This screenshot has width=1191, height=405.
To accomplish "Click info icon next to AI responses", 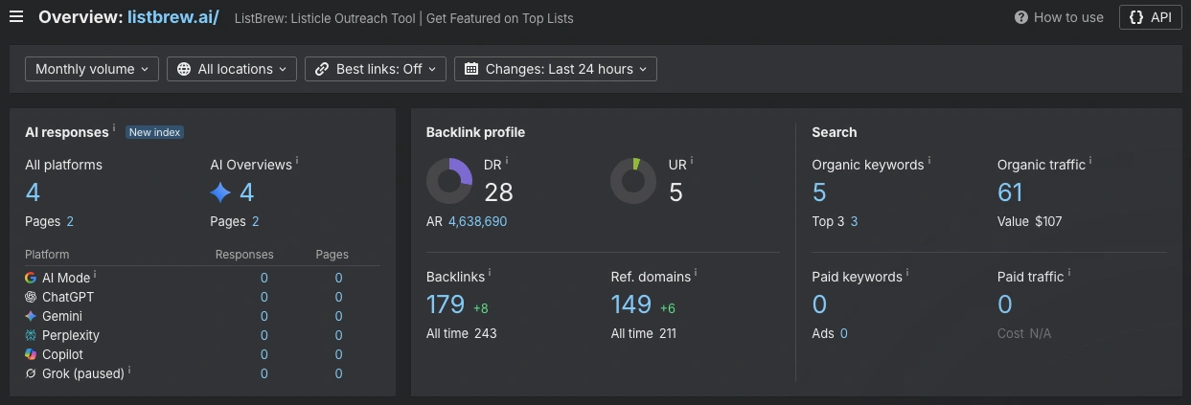I will point(114,128).
